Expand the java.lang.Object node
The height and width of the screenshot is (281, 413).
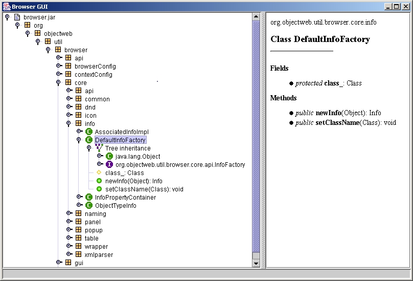pos(99,156)
